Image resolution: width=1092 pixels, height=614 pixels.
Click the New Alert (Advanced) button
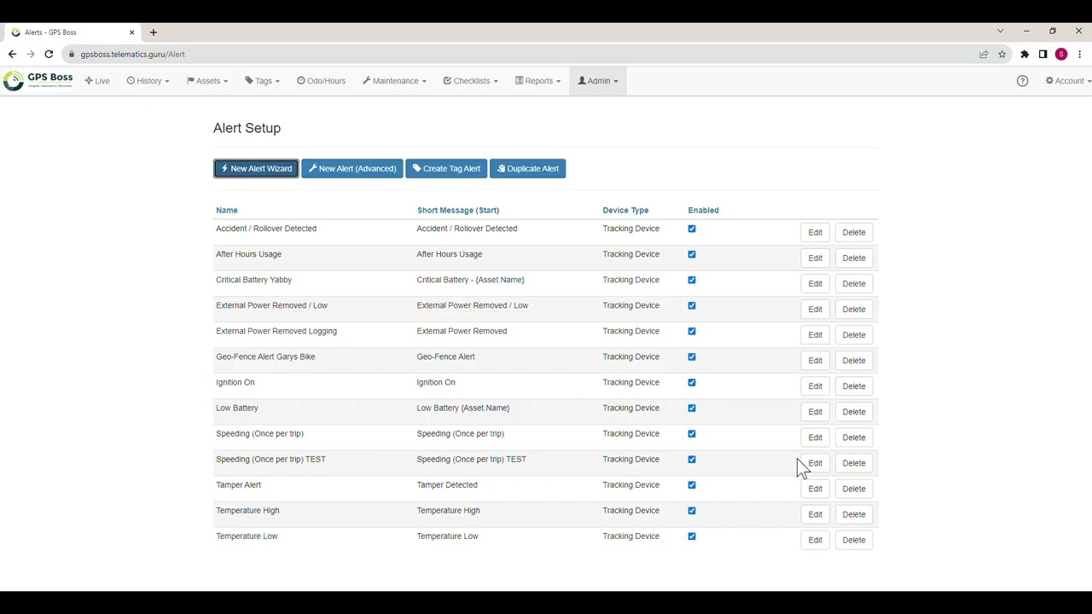point(351,169)
